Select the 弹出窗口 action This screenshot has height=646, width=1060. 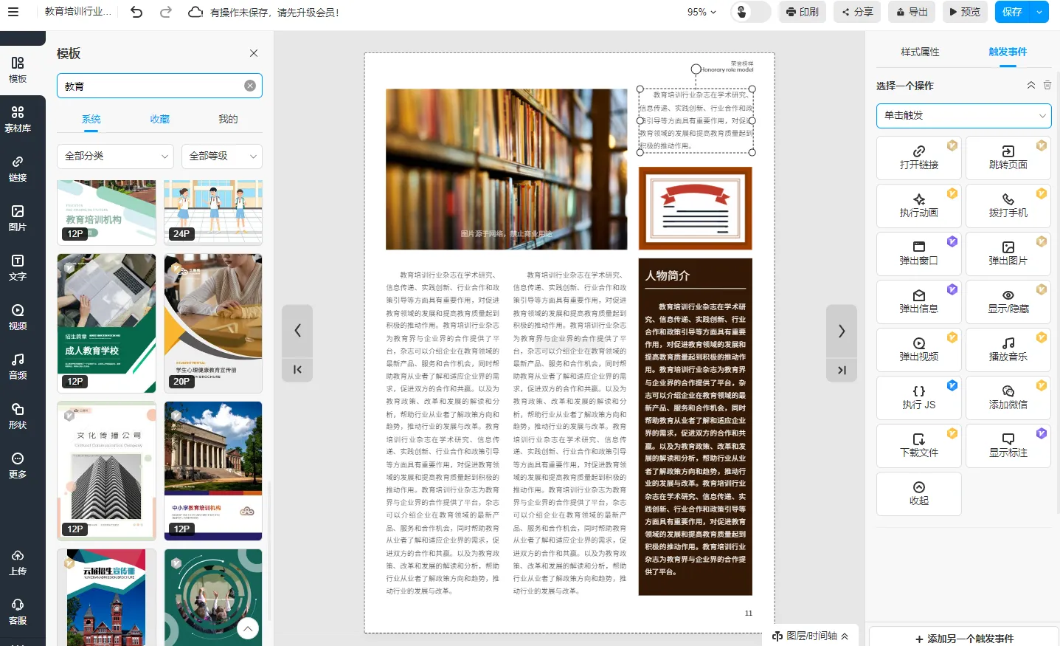click(x=919, y=254)
